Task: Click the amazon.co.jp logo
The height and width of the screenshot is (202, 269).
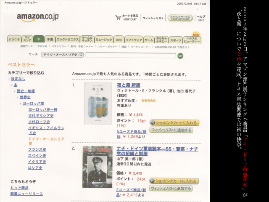Action: coord(38,17)
